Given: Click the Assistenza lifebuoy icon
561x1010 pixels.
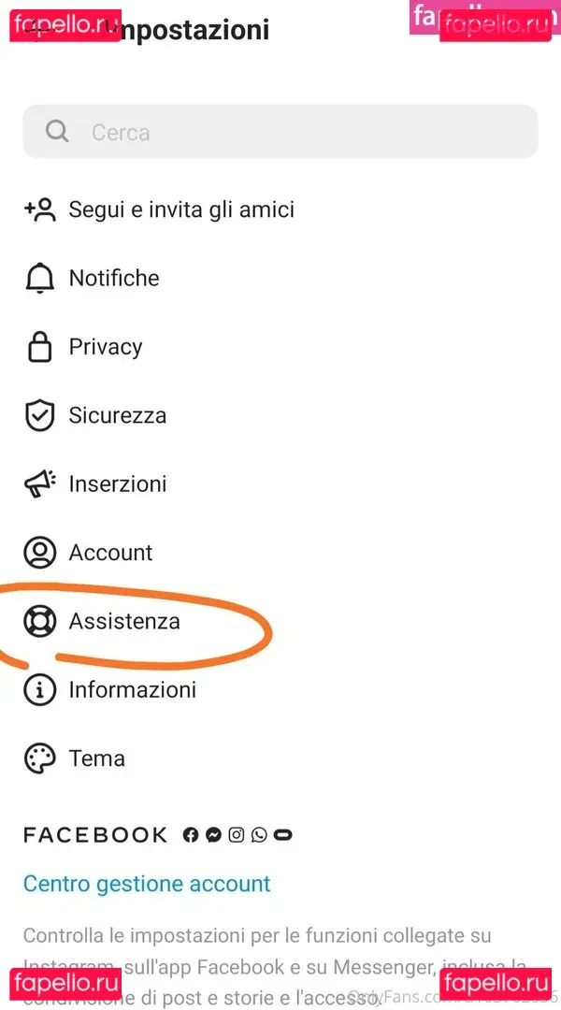Looking at the screenshot, I should pyautogui.click(x=39, y=621).
